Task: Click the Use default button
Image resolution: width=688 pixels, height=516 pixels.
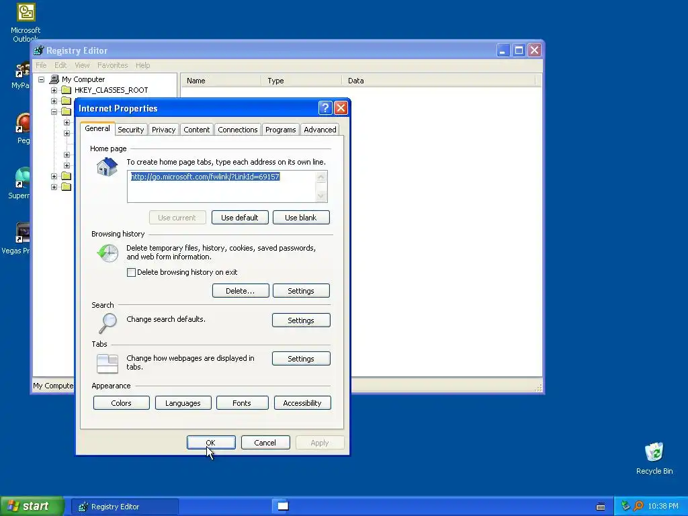Action: point(240,218)
